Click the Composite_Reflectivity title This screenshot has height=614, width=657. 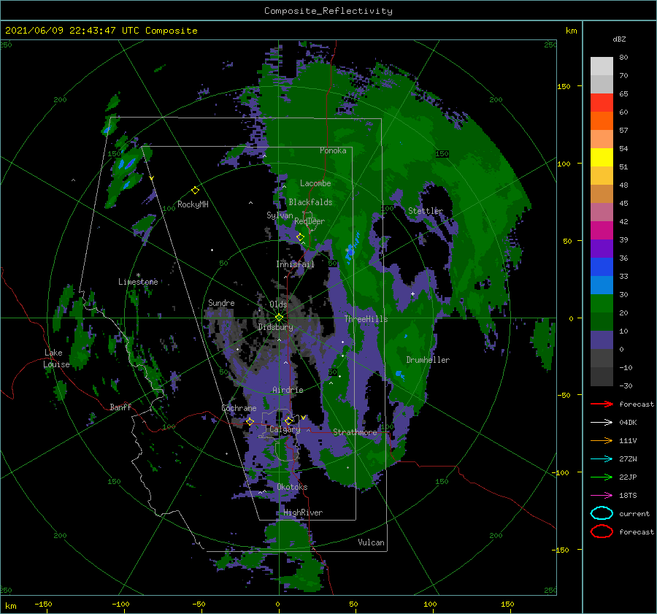(328, 11)
